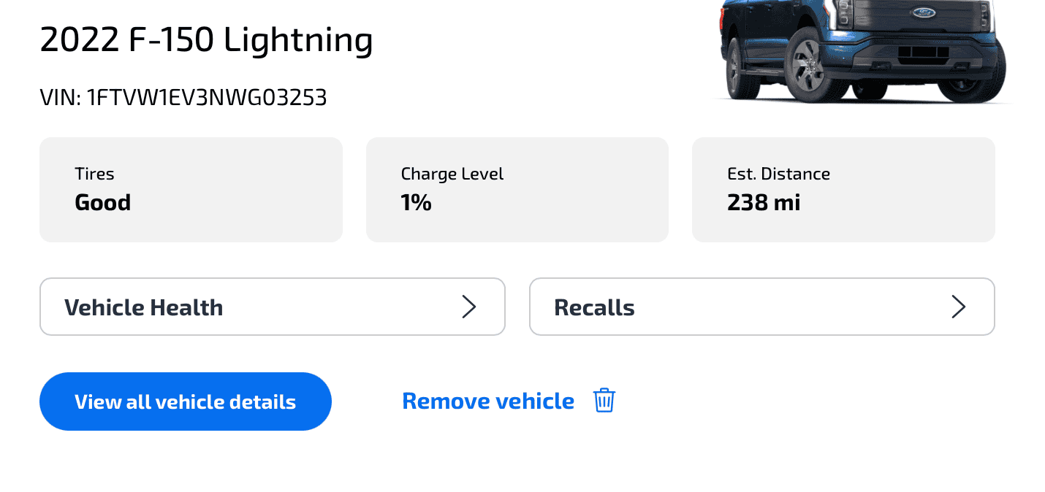Select the Tires status card
1045x492 pixels.
pos(191,190)
